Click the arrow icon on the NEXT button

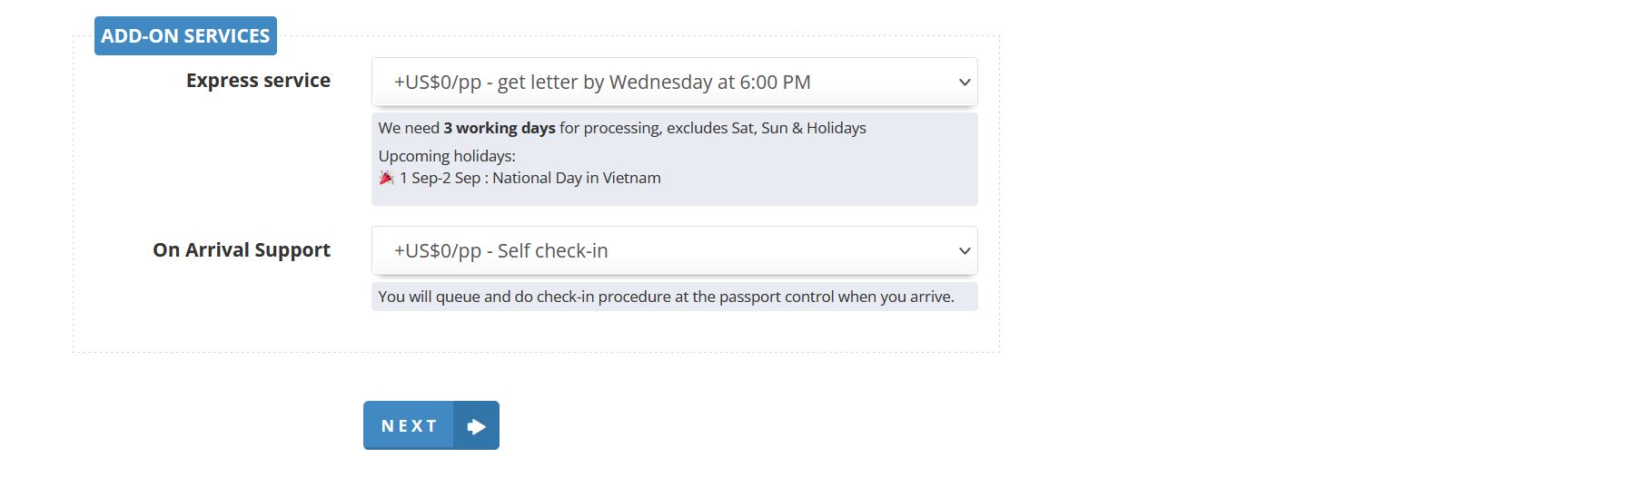pos(476,426)
